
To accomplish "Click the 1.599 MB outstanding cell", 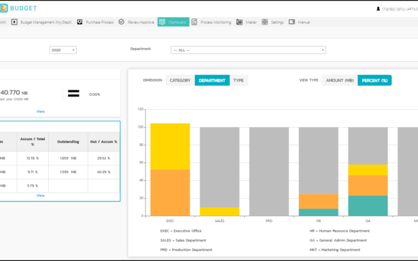I will point(68,172).
